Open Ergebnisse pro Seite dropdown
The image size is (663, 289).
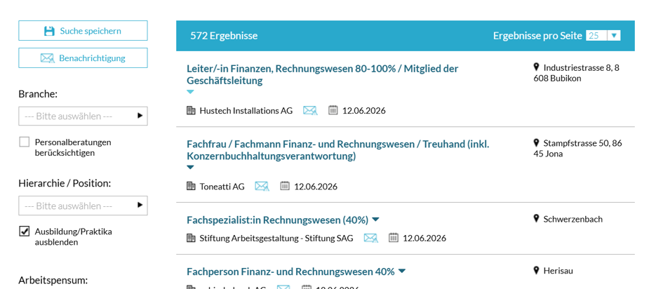click(x=603, y=36)
